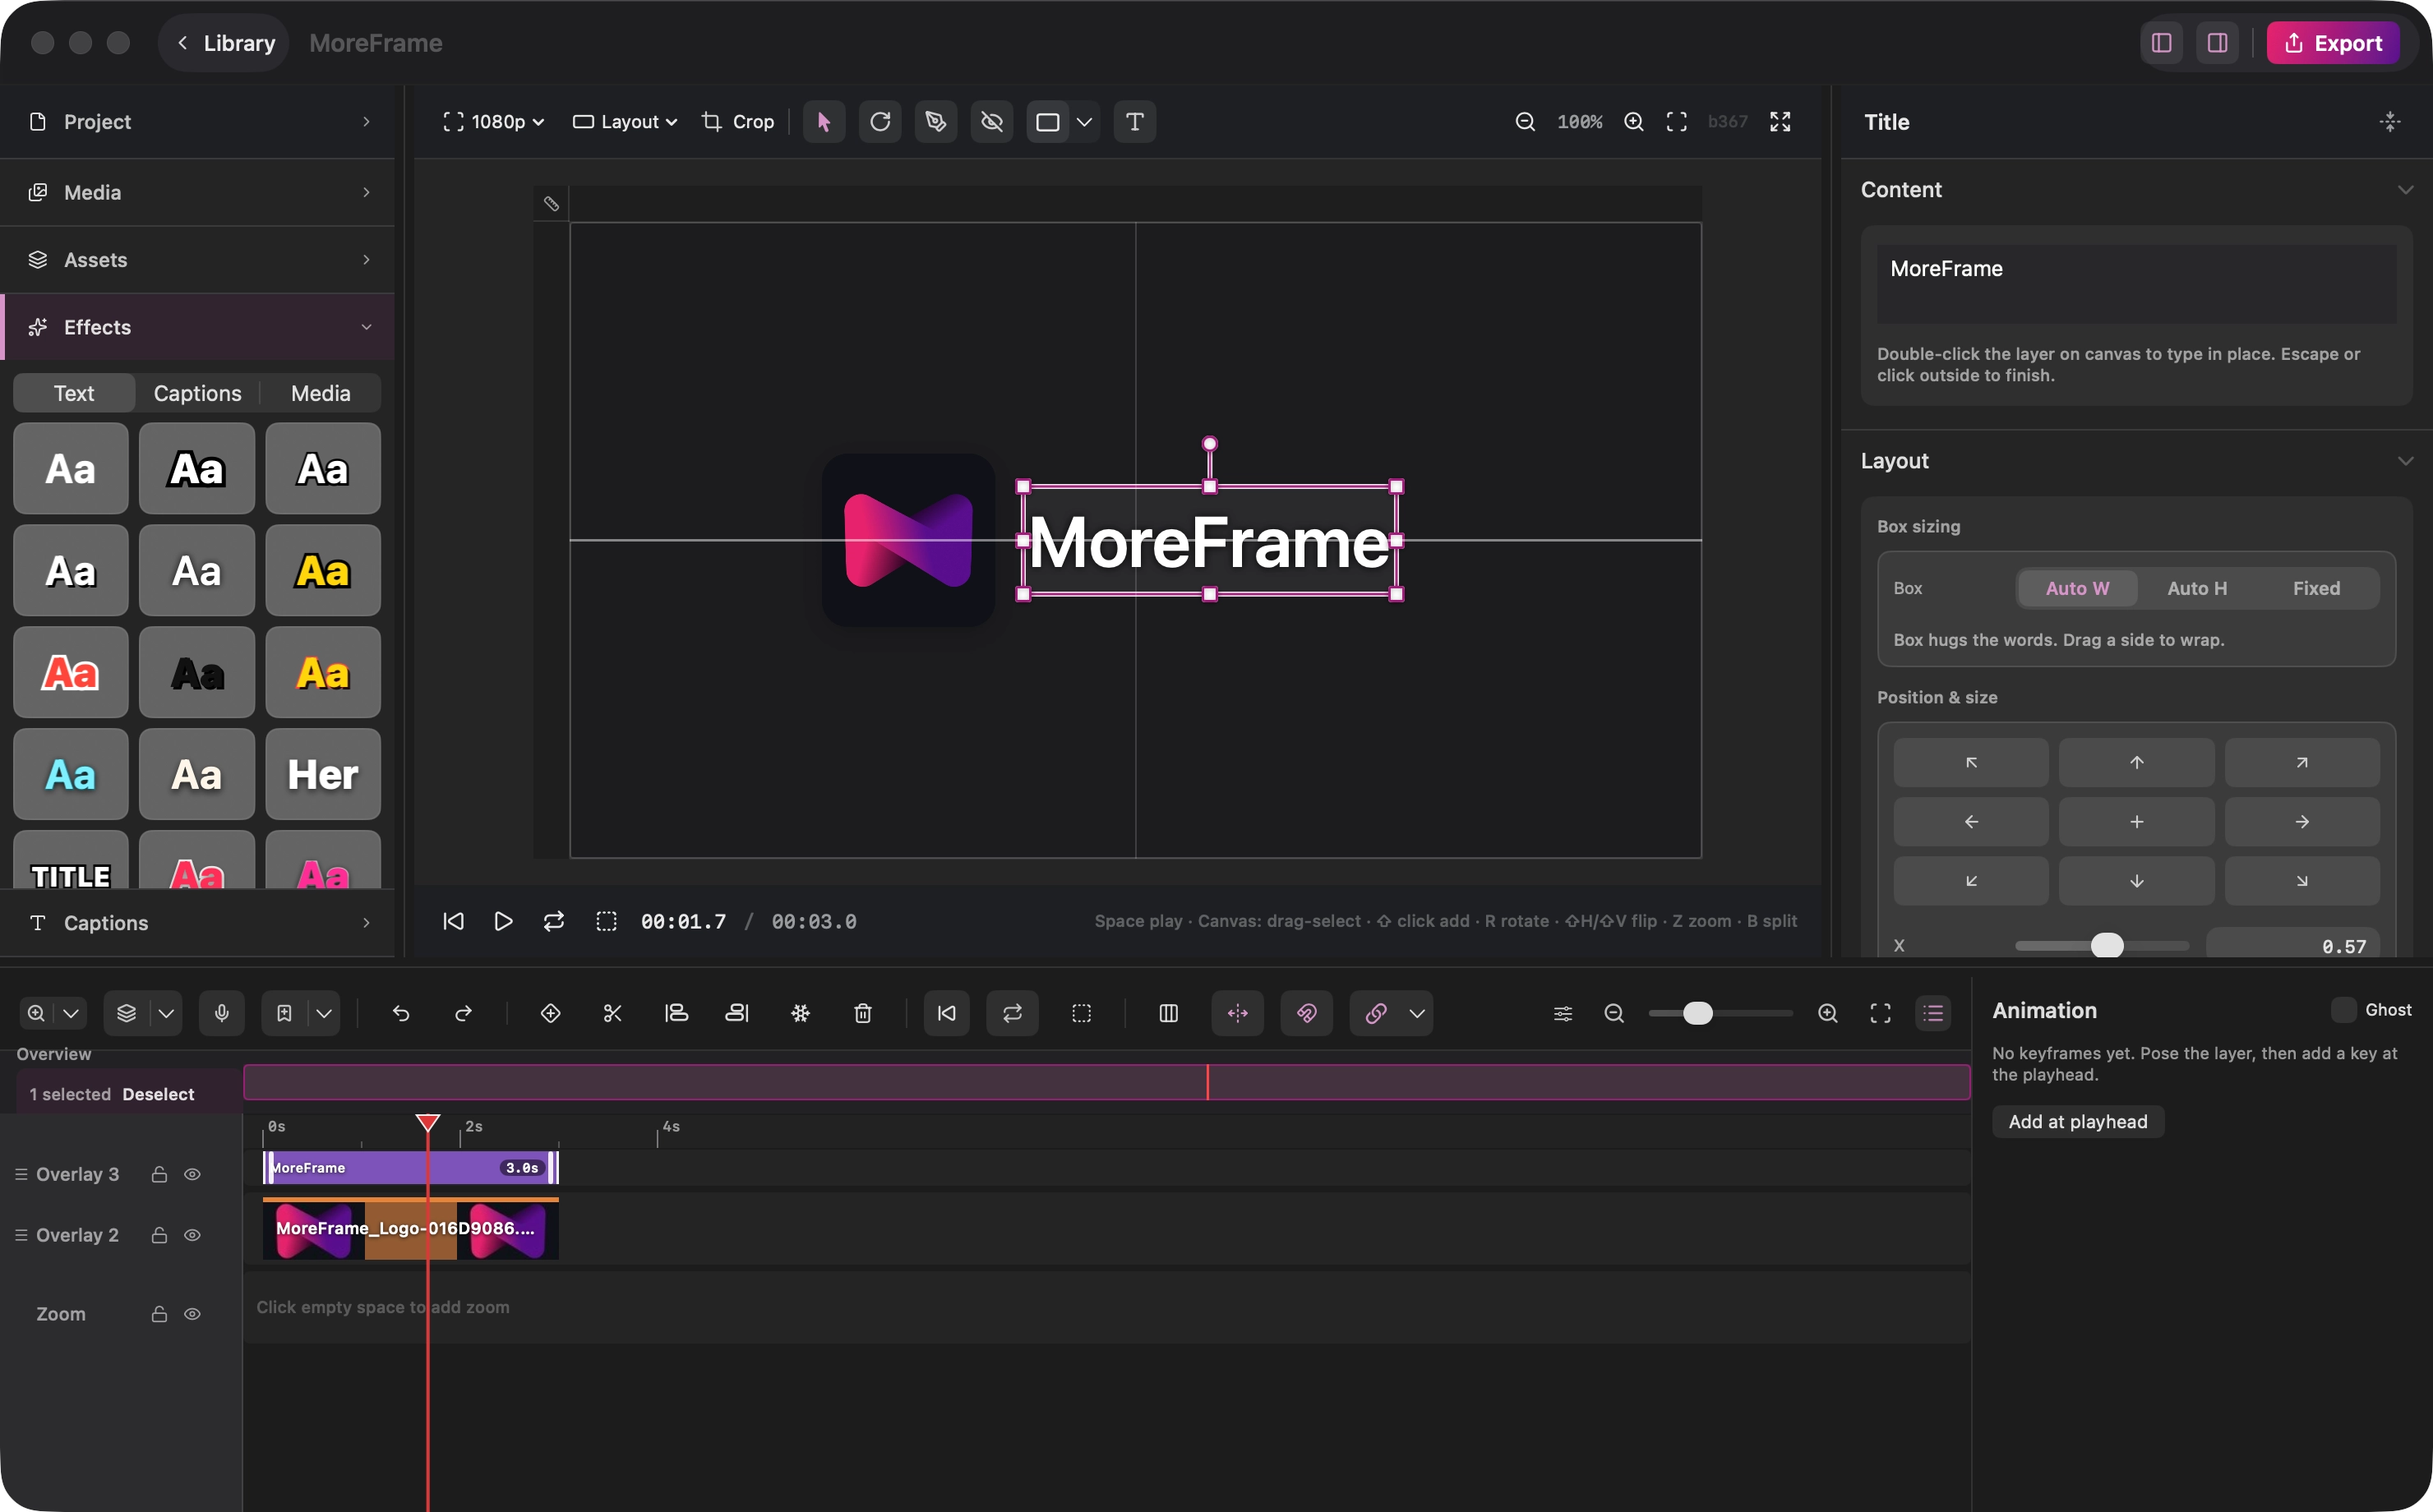Export the project
This screenshot has width=2433, height=1512.
pos(2333,43)
